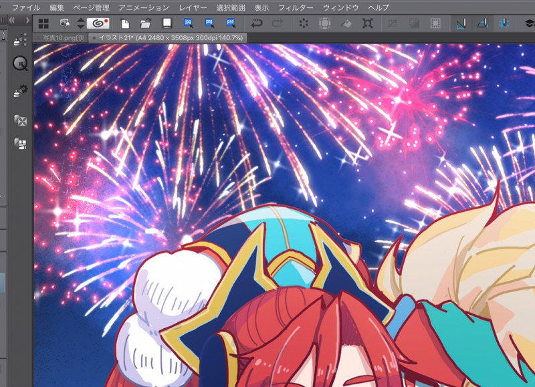This screenshot has width=535, height=387.
Task: Open the 選択範囲 menu
Action: (231, 7)
